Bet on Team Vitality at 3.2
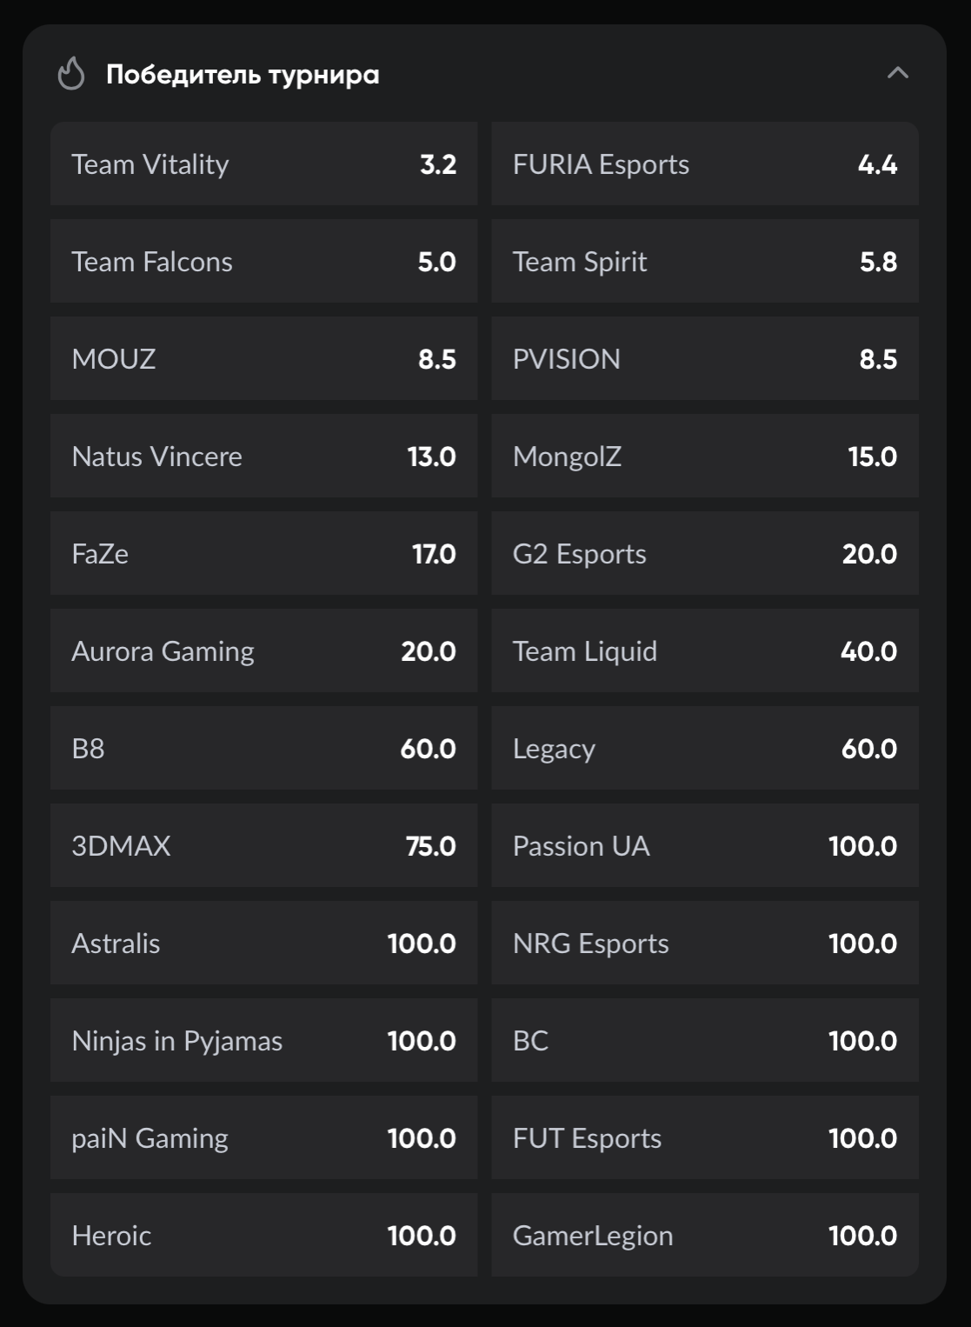 [x=263, y=164]
